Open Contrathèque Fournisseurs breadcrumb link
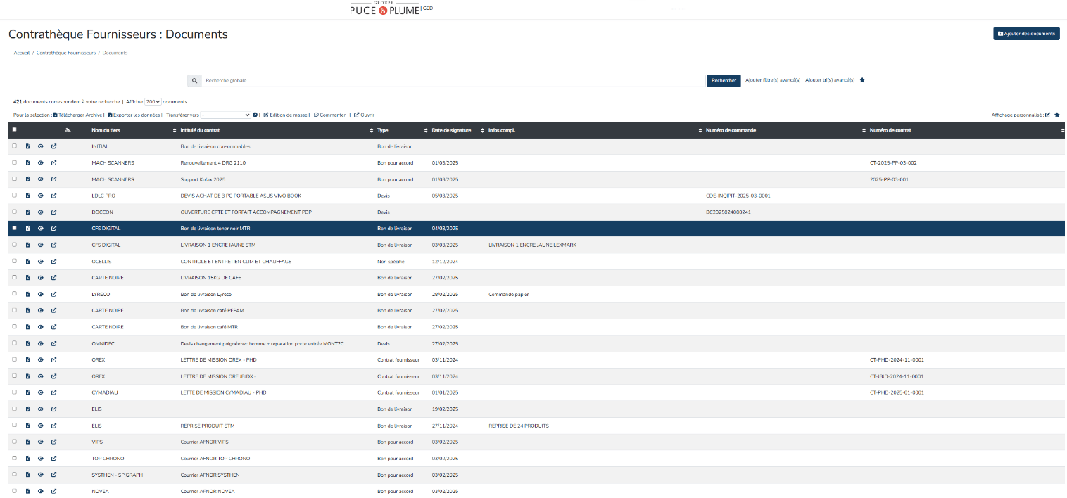The image size is (1067, 498). (67, 53)
